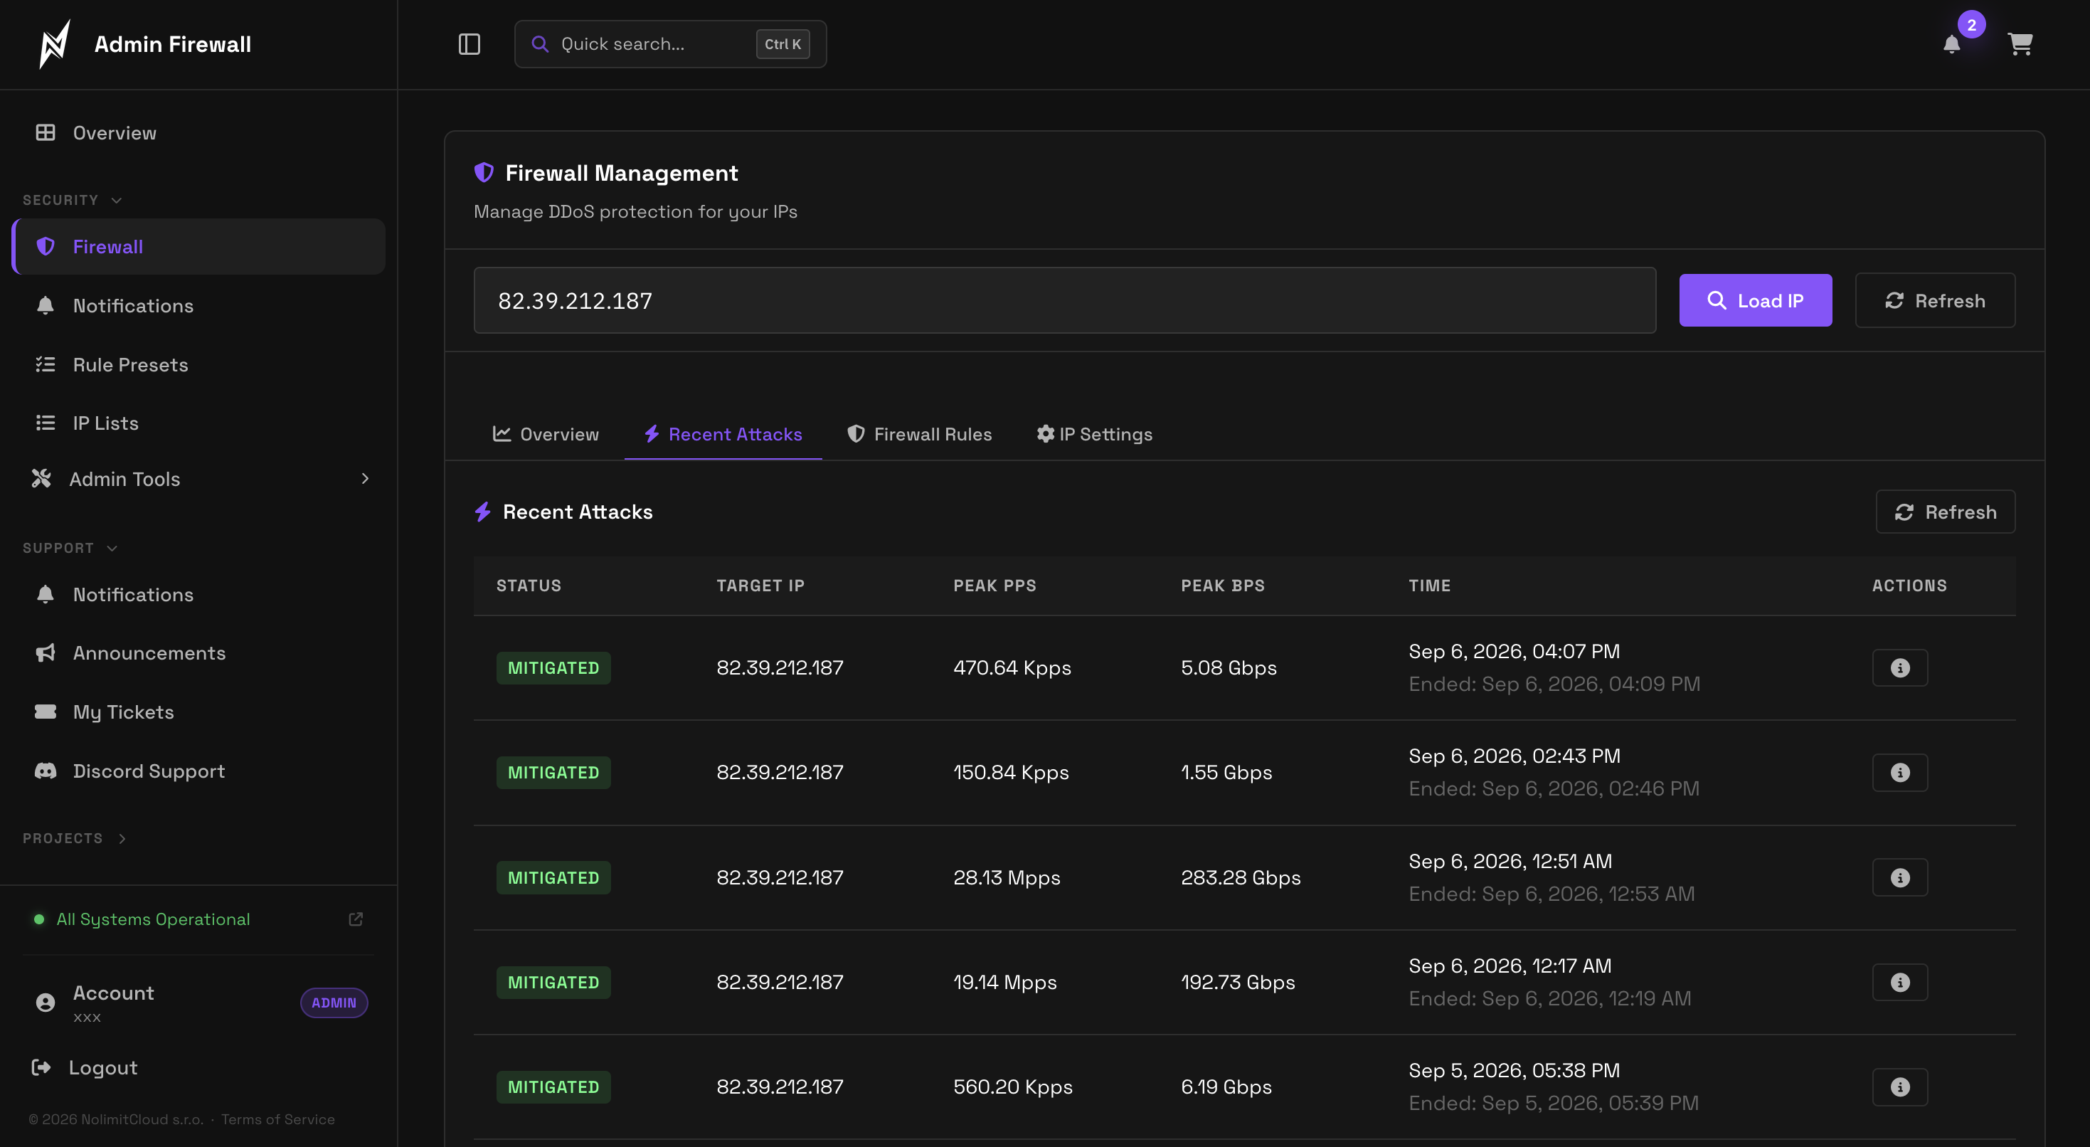This screenshot has height=1147, width=2090.
Task: Click the Ctrl K shortcut hint
Action: pyautogui.click(x=782, y=44)
